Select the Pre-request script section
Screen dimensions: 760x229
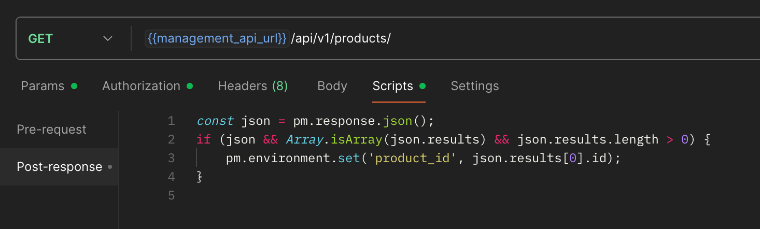[x=51, y=130]
